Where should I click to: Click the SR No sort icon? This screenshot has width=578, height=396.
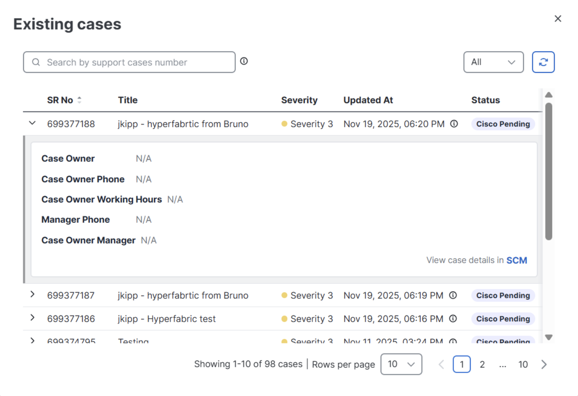coord(79,100)
